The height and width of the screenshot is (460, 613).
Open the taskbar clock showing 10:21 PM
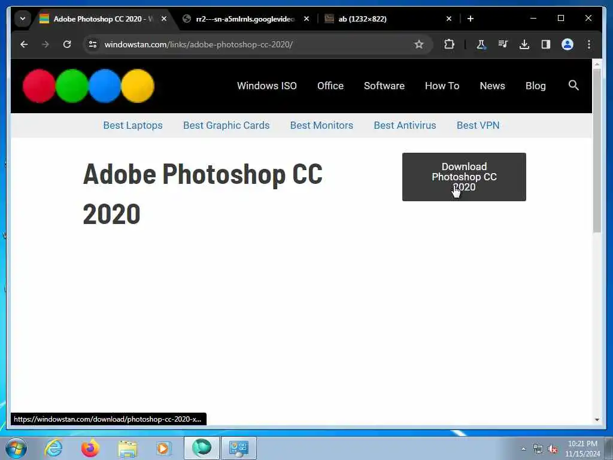pos(582,449)
